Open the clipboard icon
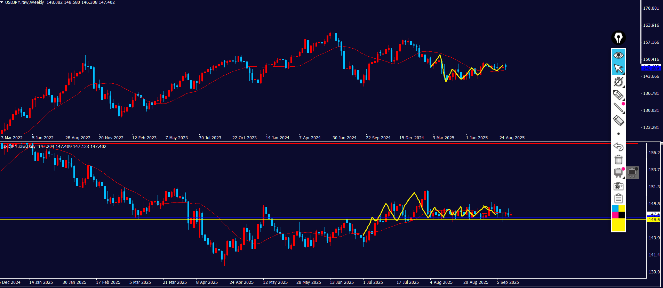This screenshot has width=663, height=288. click(x=618, y=199)
